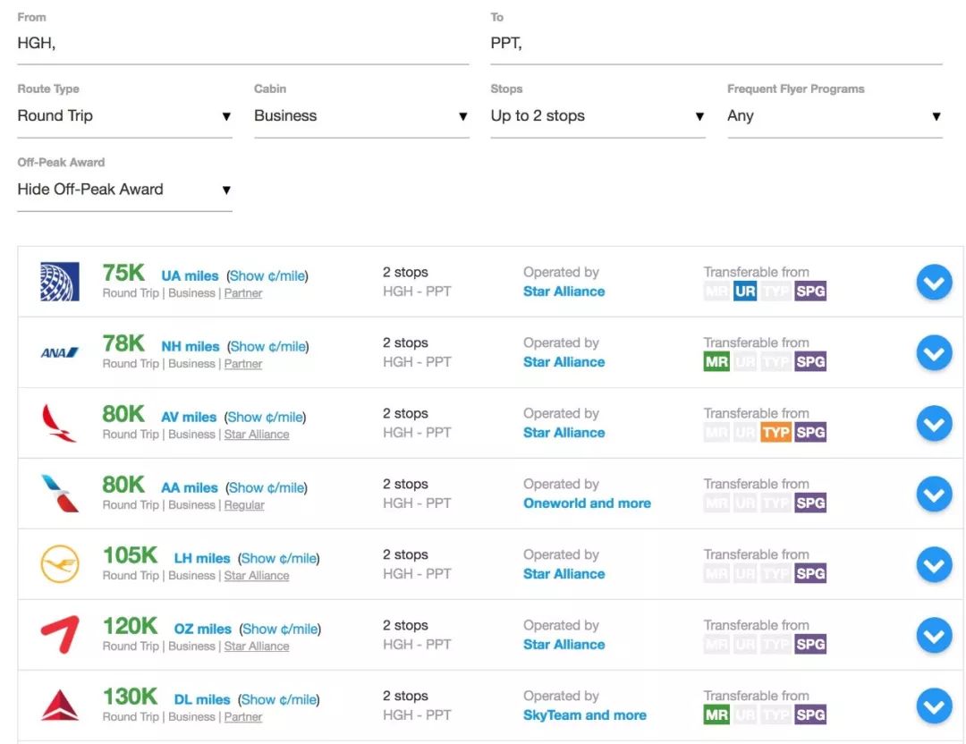Click the From airport input field
966x744 pixels.
pos(242,44)
